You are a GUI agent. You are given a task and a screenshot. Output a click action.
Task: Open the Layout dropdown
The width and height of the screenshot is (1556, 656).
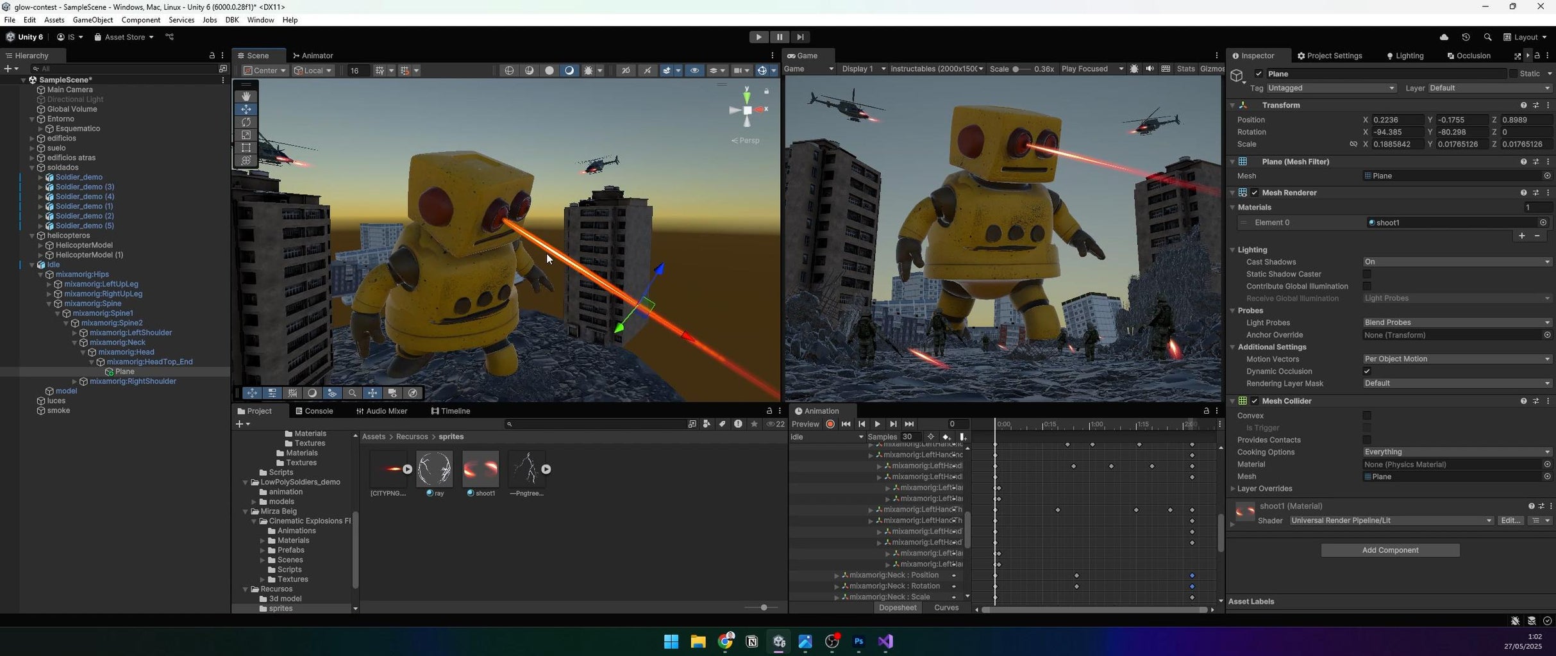click(1525, 37)
